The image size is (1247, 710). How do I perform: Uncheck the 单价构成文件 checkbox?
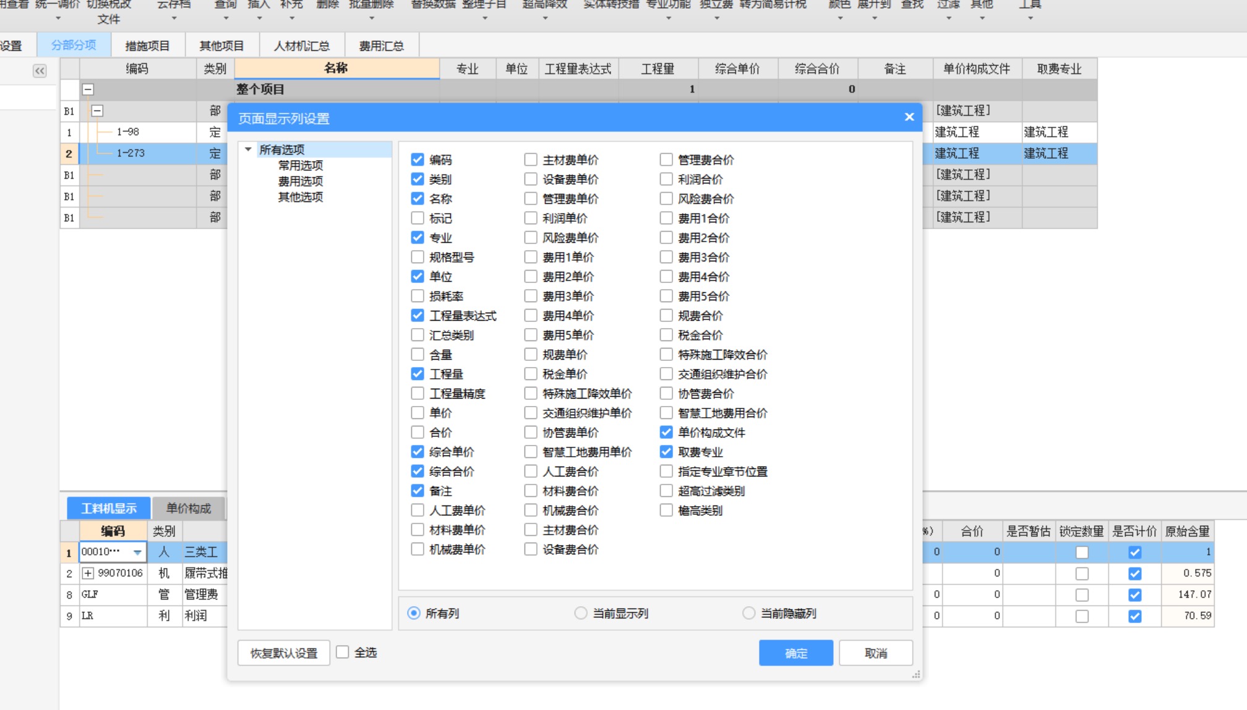point(666,433)
